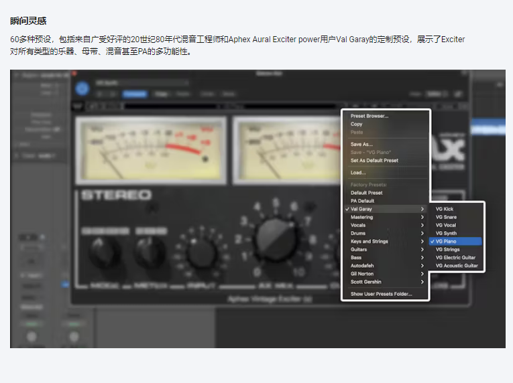The width and height of the screenshot is (513, 383).
Task: Select the PA Default preset
Action: pyautogui.click(x=362, y=201)
